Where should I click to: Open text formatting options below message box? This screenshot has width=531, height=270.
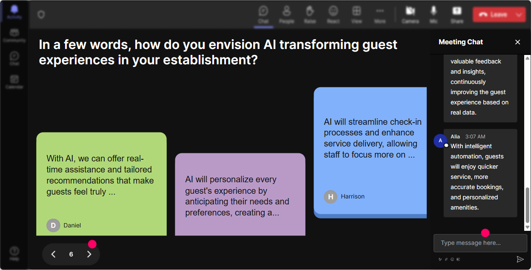point(440,259)
